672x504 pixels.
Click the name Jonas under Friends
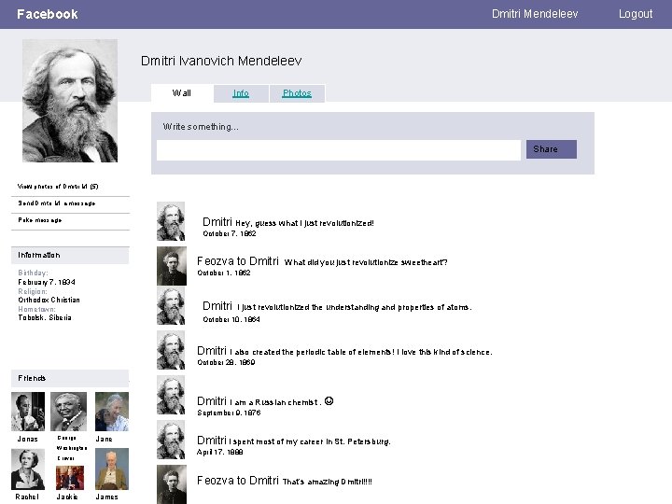pos(27,439)
